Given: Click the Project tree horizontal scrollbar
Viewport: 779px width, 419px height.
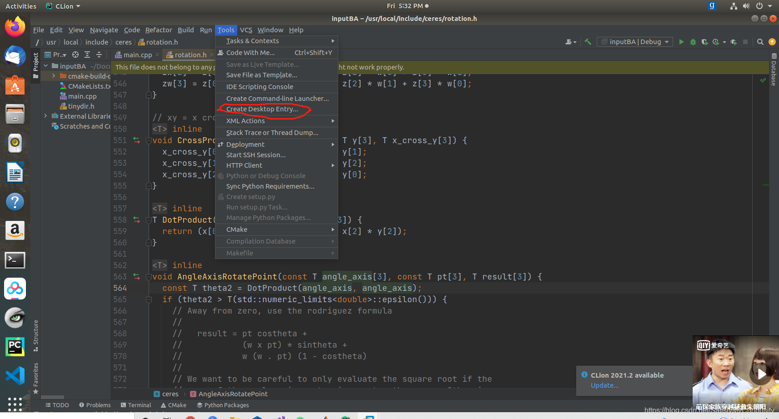Looking at the screenshot, I should click(52, 397).
